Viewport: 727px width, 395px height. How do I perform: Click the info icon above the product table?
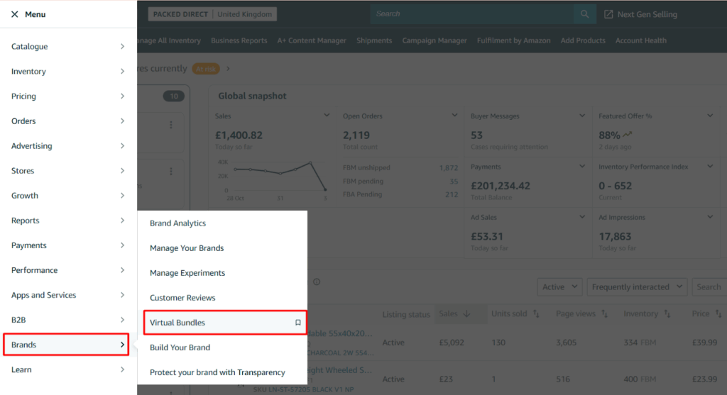[x=317, y=282]
